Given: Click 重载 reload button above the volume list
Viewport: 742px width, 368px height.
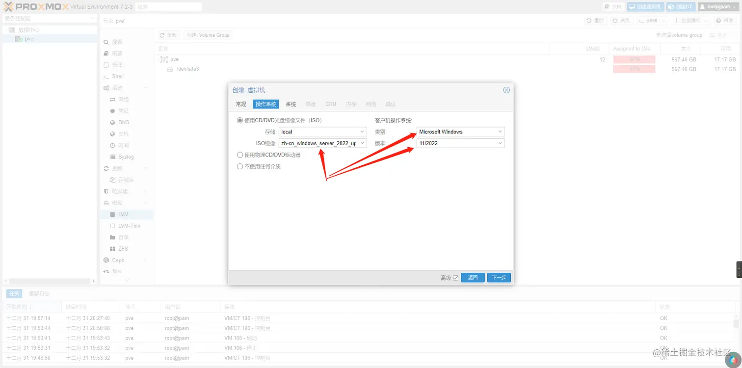Looking at the screenshot, I should [168, 35].
